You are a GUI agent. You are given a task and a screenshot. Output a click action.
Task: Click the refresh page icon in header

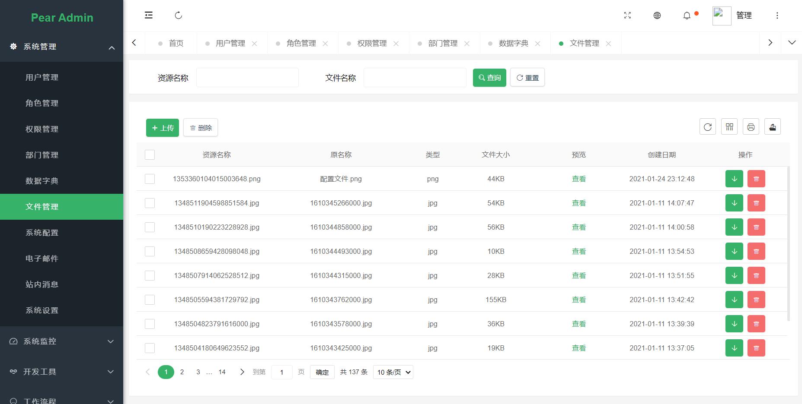click(x=178, y=16)
